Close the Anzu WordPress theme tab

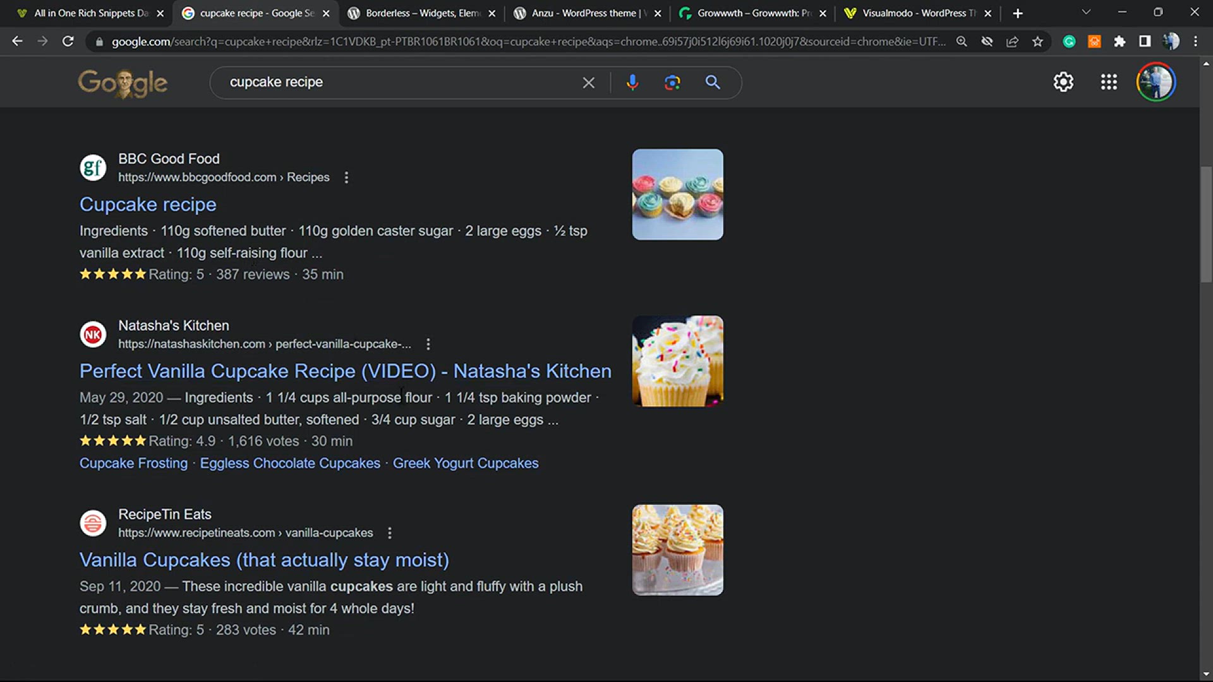pos(657,13)
